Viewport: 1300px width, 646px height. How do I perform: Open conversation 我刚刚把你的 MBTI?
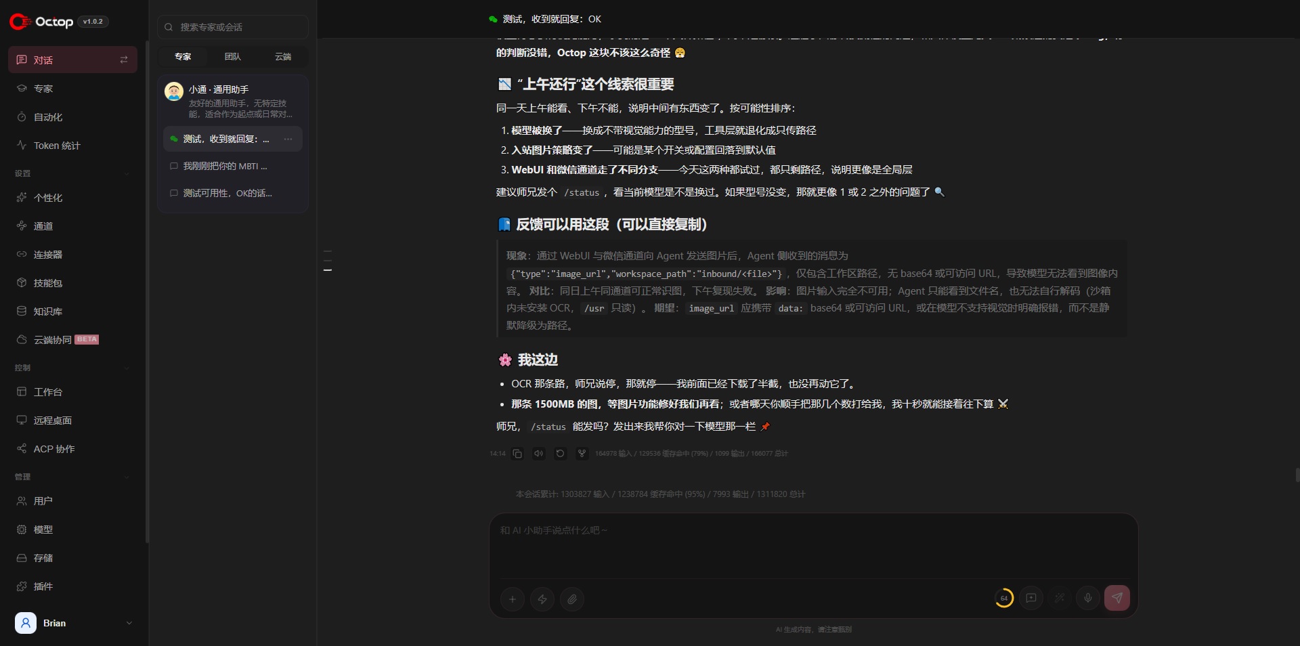click(x=233, y=166)
